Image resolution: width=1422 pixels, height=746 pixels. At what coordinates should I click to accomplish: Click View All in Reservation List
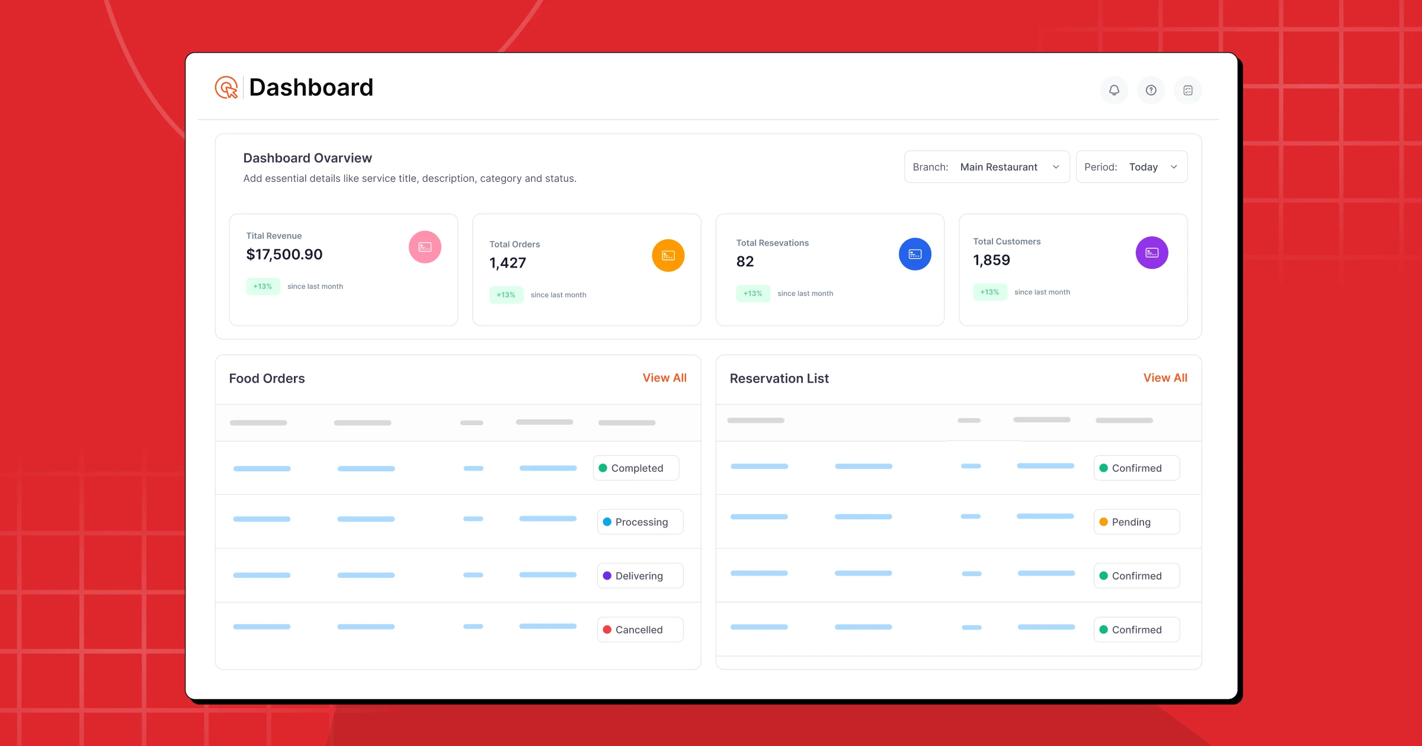coord(1165,378)
